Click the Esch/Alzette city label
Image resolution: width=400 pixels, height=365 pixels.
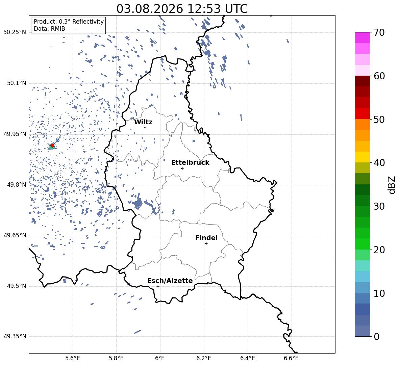[x=170, y=281]
